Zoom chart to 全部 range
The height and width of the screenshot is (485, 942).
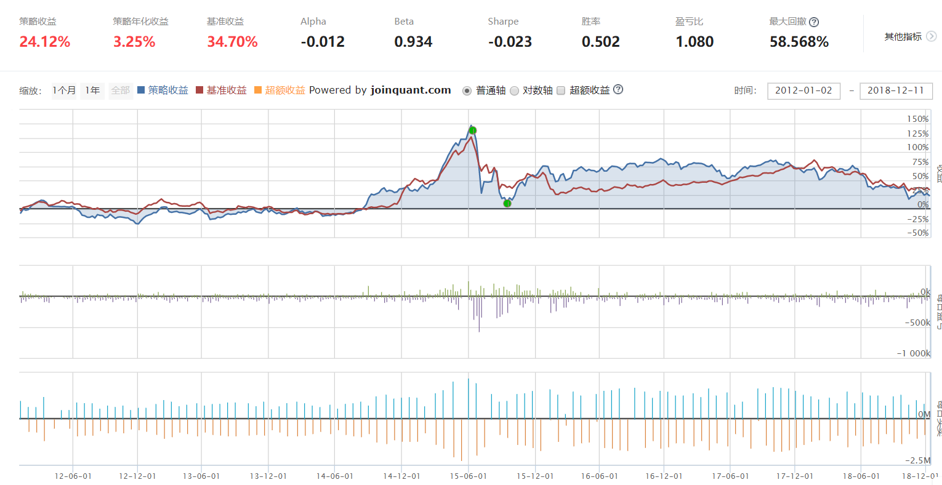pyautogui.click(x=121, y=90)
